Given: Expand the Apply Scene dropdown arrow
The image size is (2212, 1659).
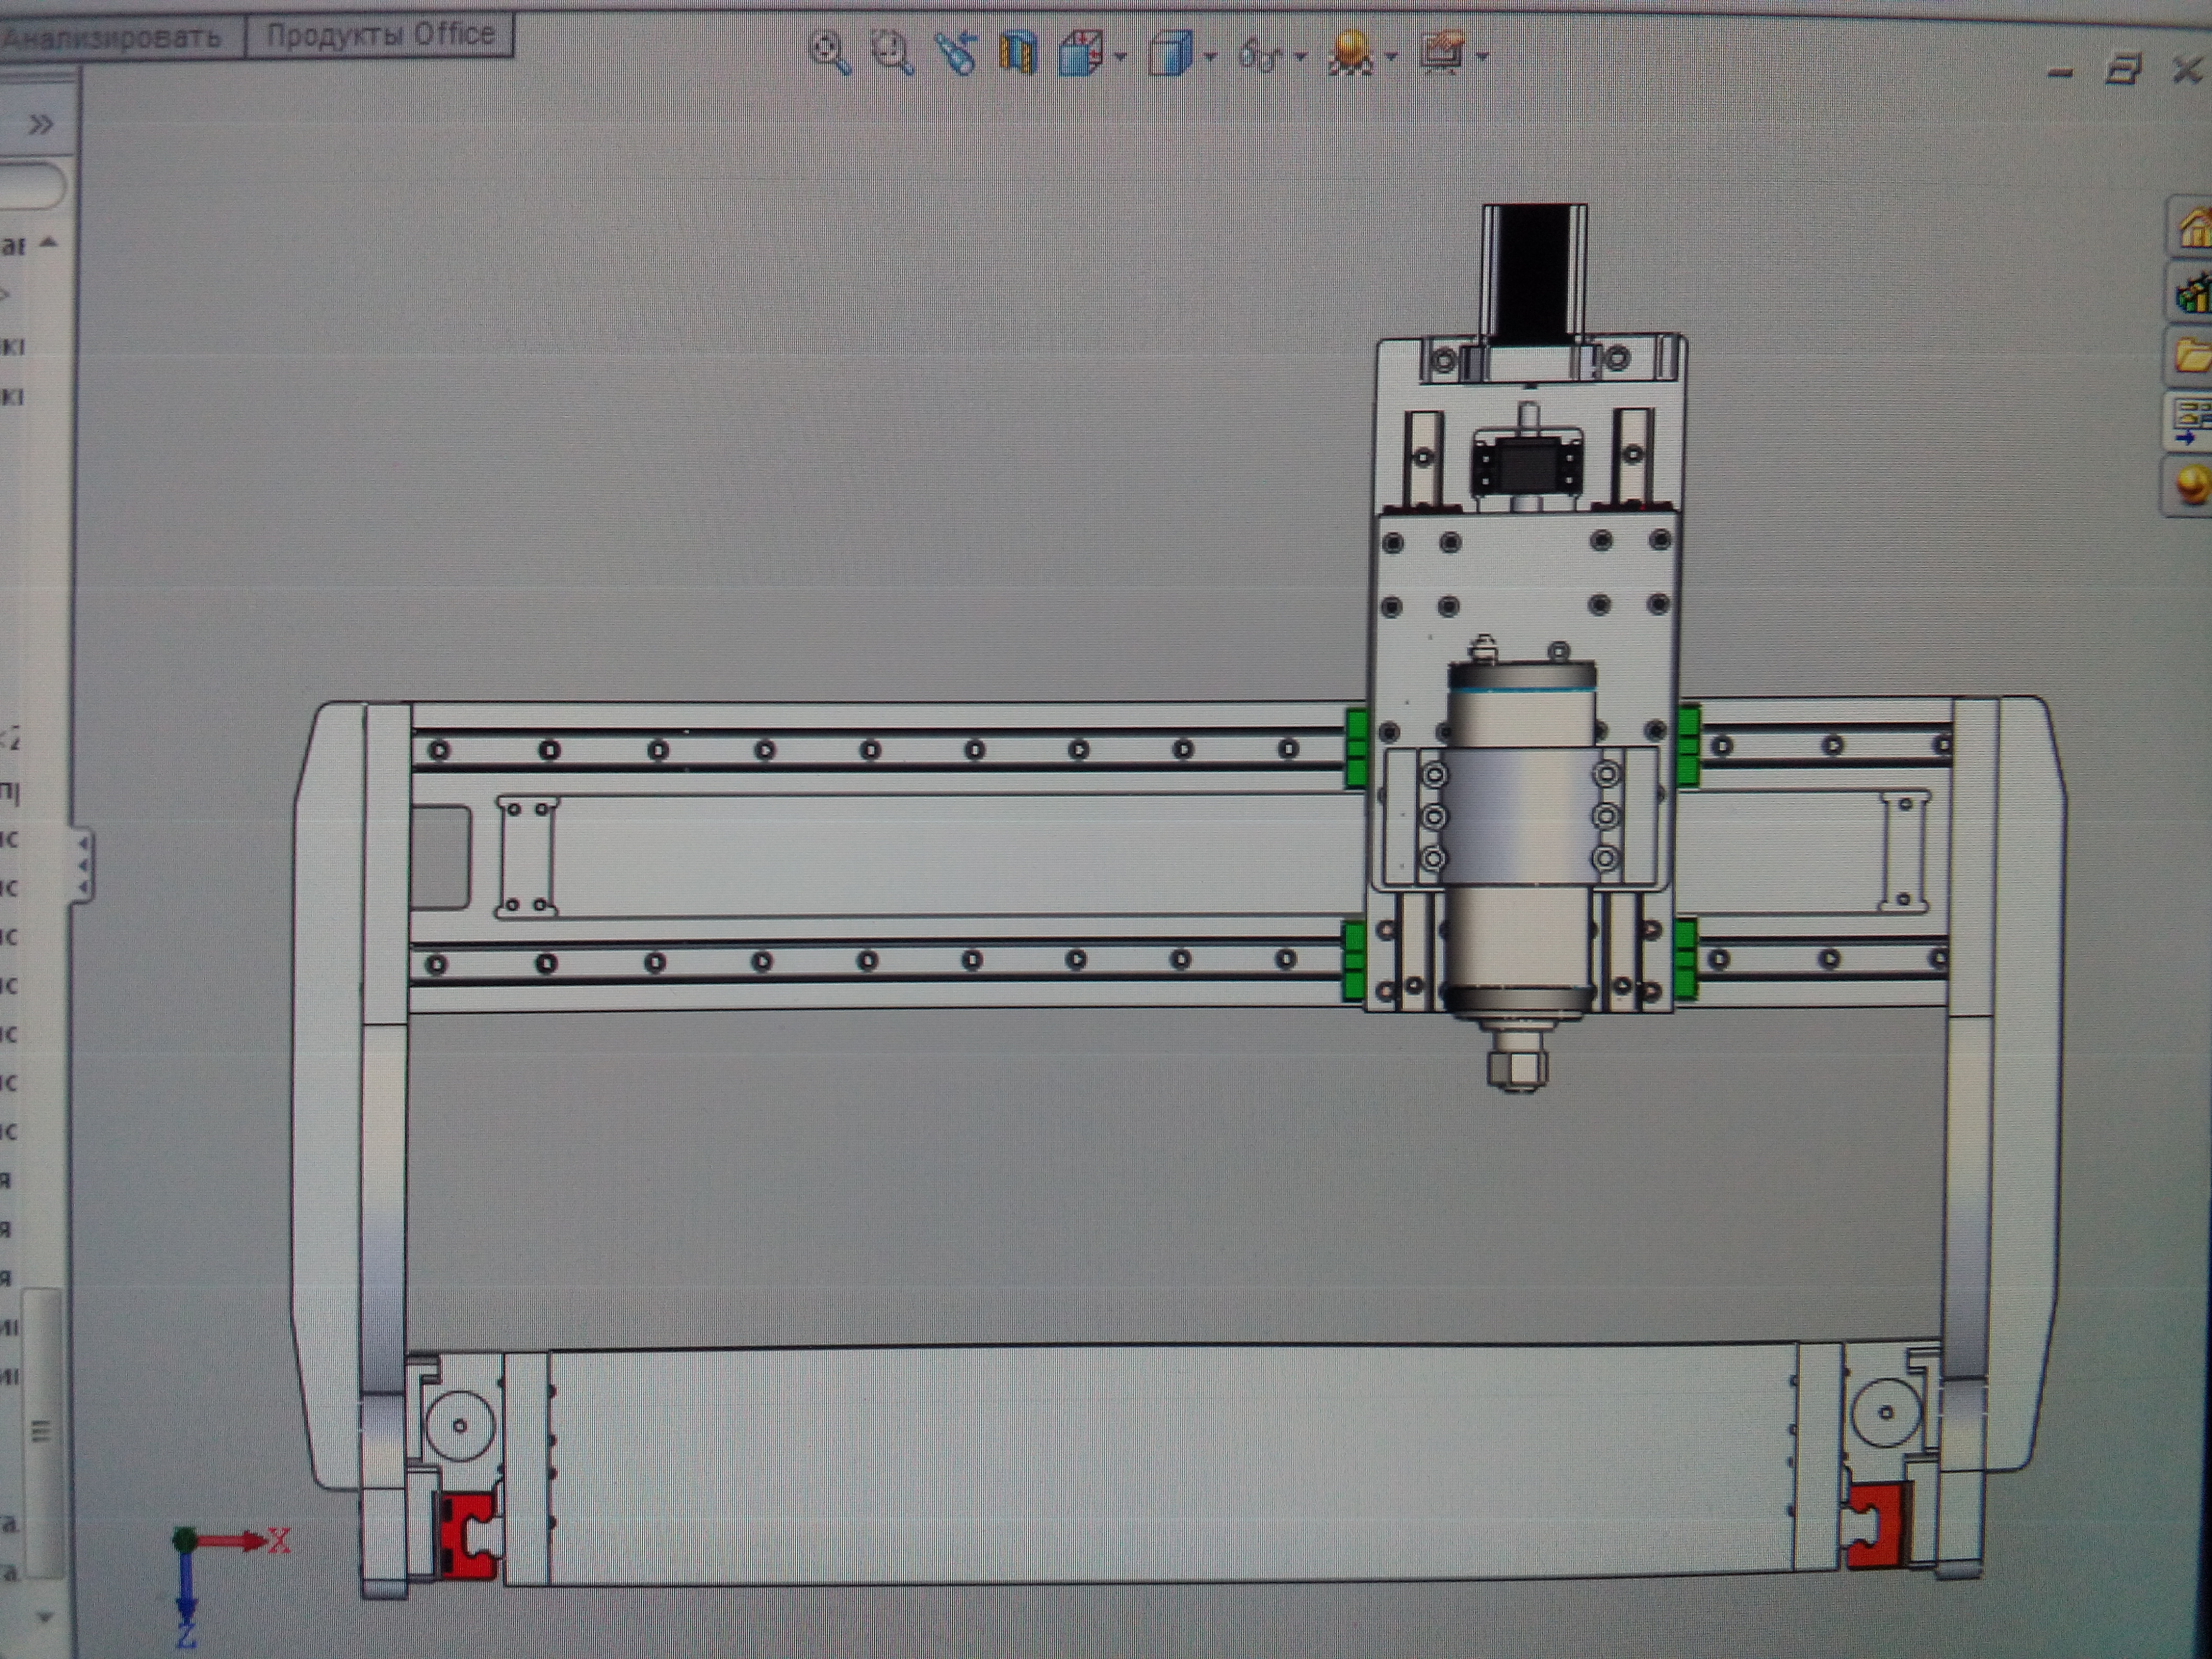Looking at the screenshot, I should tap(1392, 57).
